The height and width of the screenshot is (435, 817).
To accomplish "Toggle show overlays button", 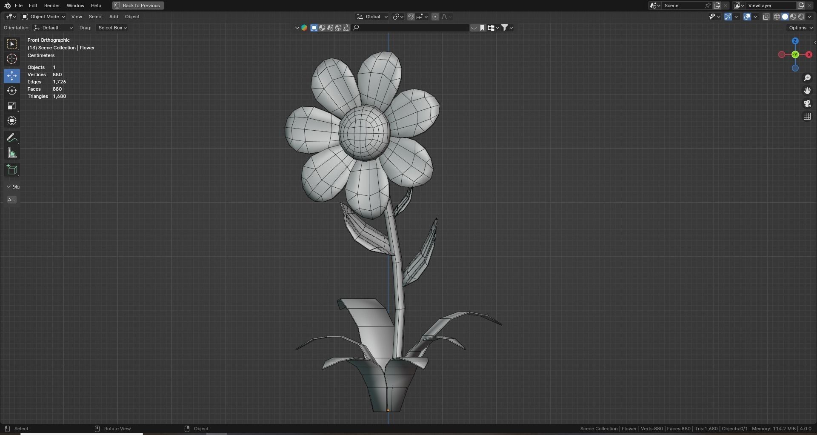I will [x=747, y=17].
